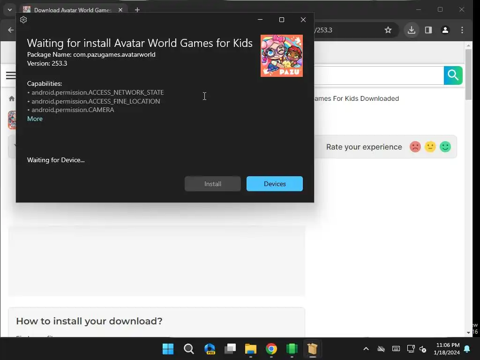Image resolution: width=480 pixels, height=360 pixels.
Task: Click the Version: 253.3 text
Action: 47,63
